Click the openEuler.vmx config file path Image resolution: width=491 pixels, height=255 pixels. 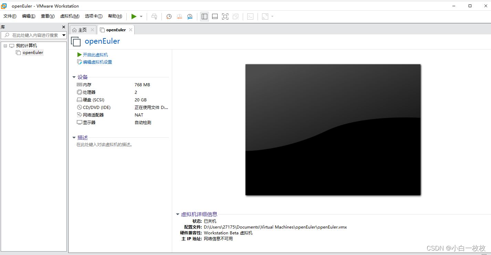[275, 227]
